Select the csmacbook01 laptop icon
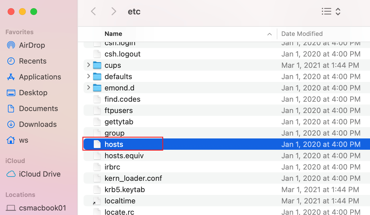370x215 pixels. [x=11, y=208]
